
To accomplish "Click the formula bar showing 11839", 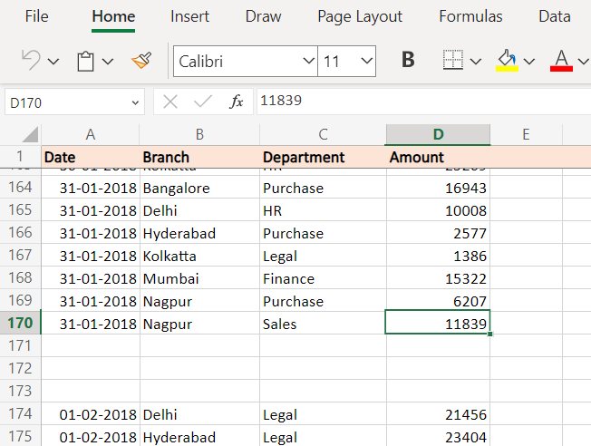I will coord(423,101).
